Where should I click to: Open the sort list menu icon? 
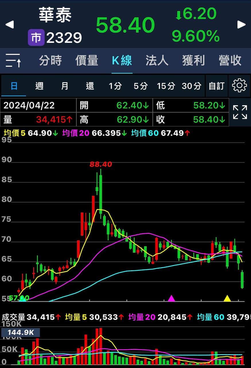click(x=13, y=60)
